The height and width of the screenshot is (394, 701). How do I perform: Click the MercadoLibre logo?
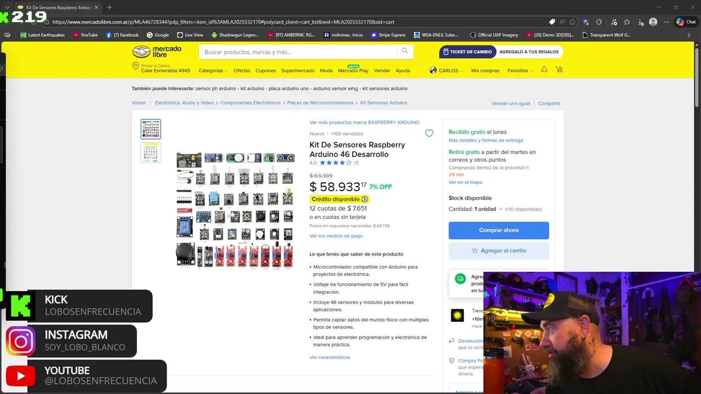click(x=157, y=52)
